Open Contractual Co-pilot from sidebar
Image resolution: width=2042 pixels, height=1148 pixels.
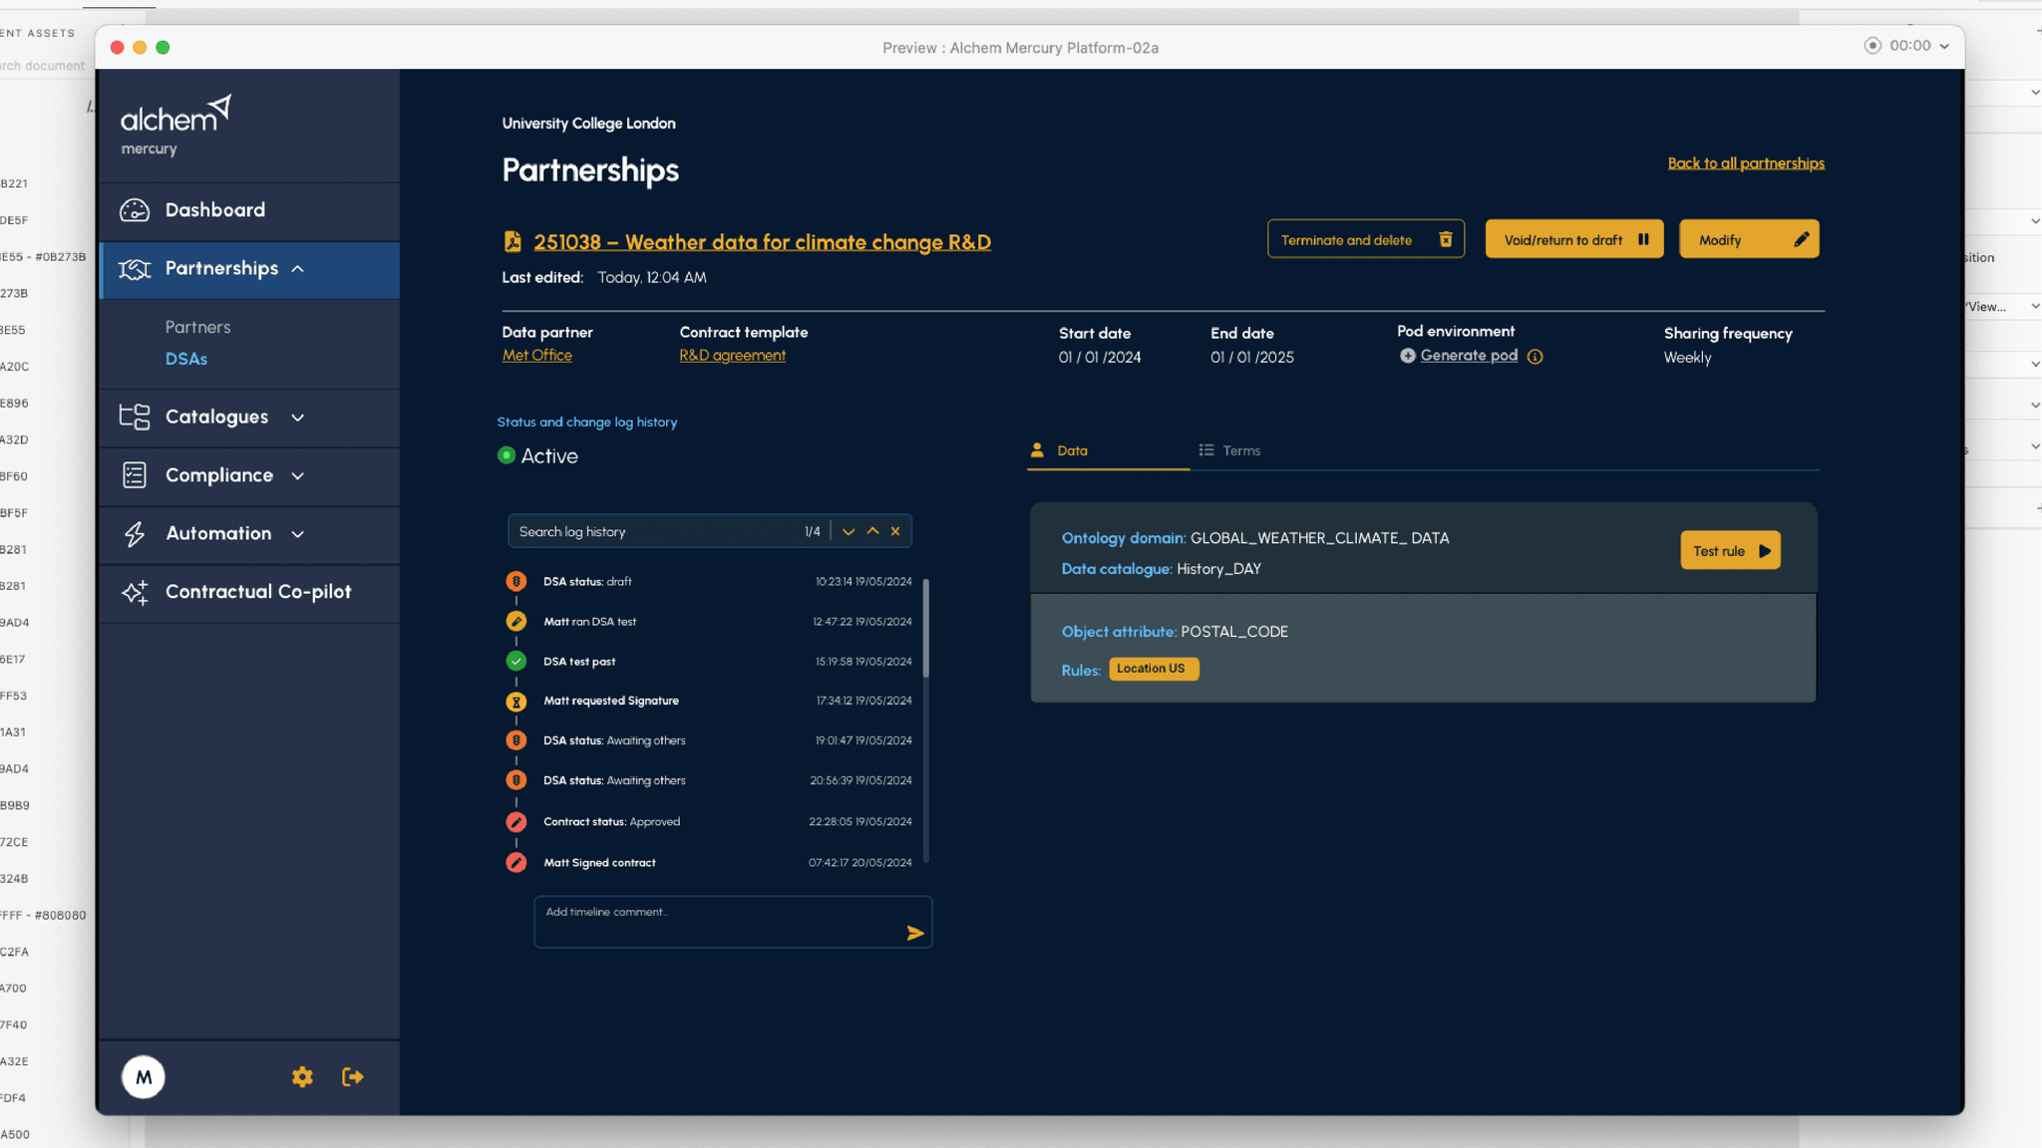pos(249,592)
